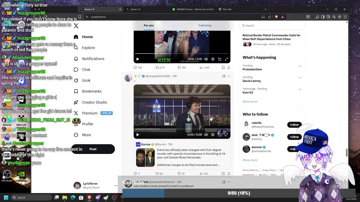The height and width of the screenshot is (202, 360).
Task: Open the Privacy Policy link
Action: click(269, 170)
